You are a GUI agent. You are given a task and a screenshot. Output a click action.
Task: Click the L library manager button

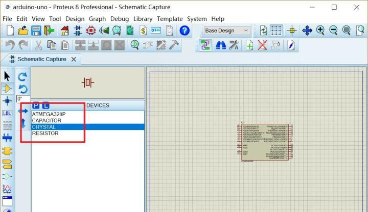point(46,105)
